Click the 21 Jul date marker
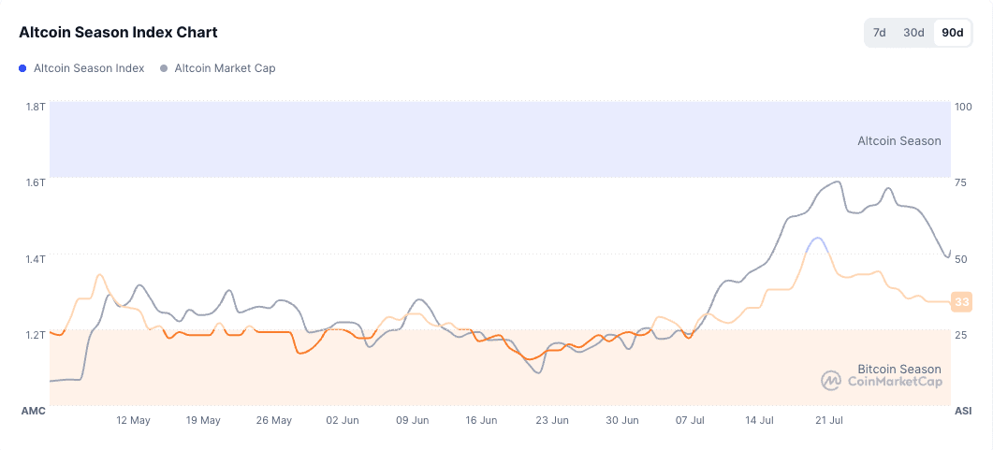993x450 pixels. tap(829, 420)
